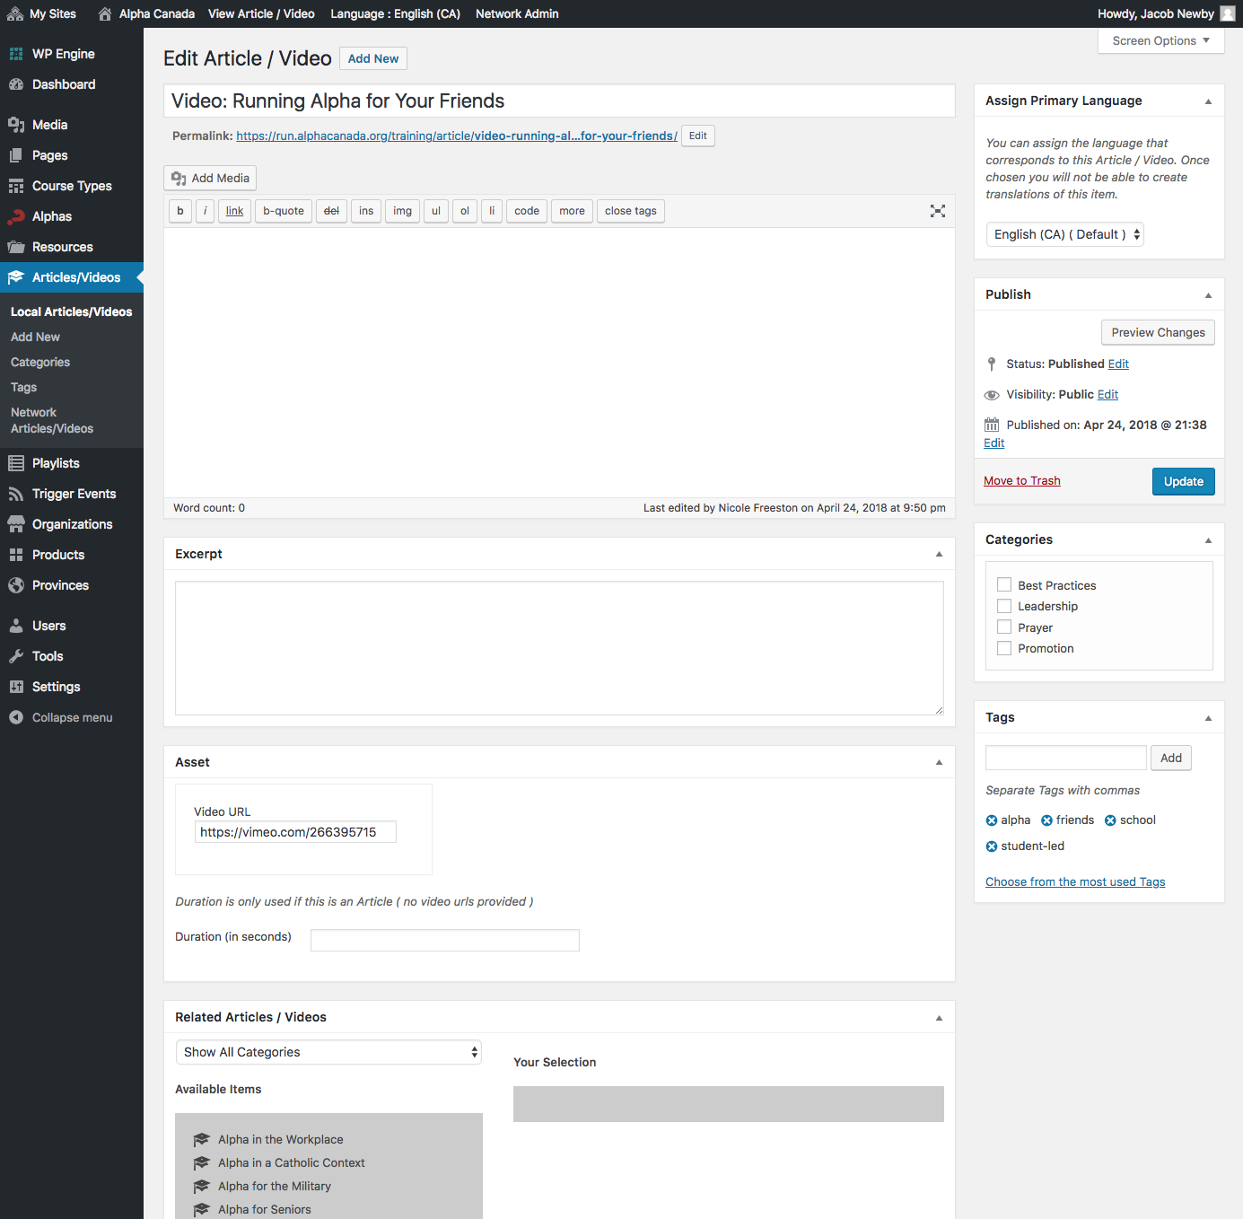Click the b-quote toolbar button
Viewport: 1243px width, 1219px height.
[x=284, y=211]
